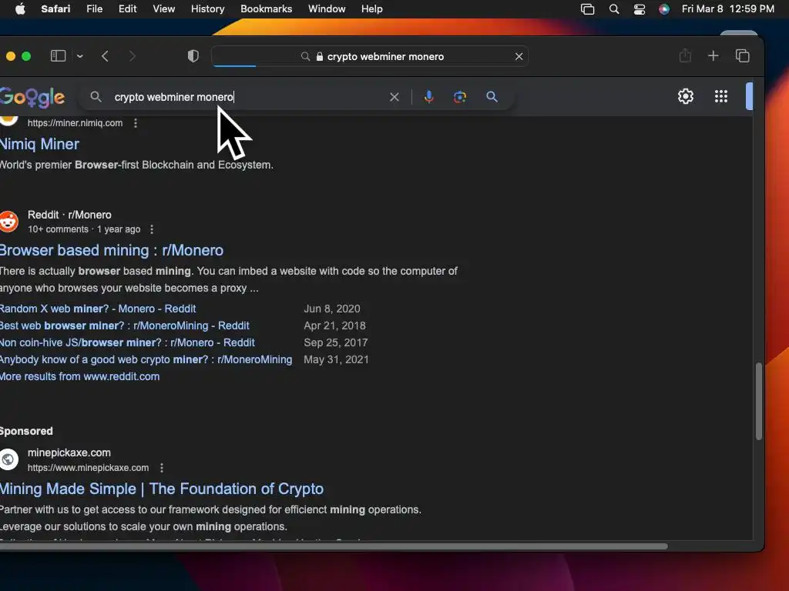Click the 'Sponsored' label
This screenshot has width=789, height=591.
pyautogui.click(x=26, y=431)
